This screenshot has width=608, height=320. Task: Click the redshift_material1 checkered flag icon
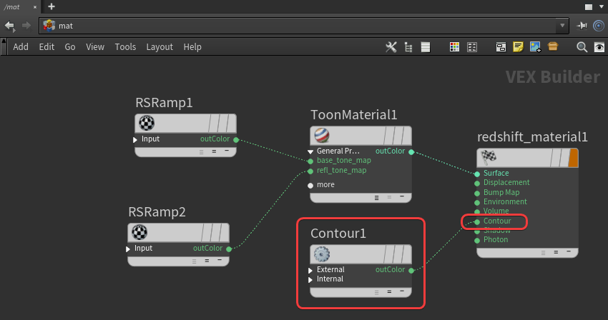tap(489, 157)
